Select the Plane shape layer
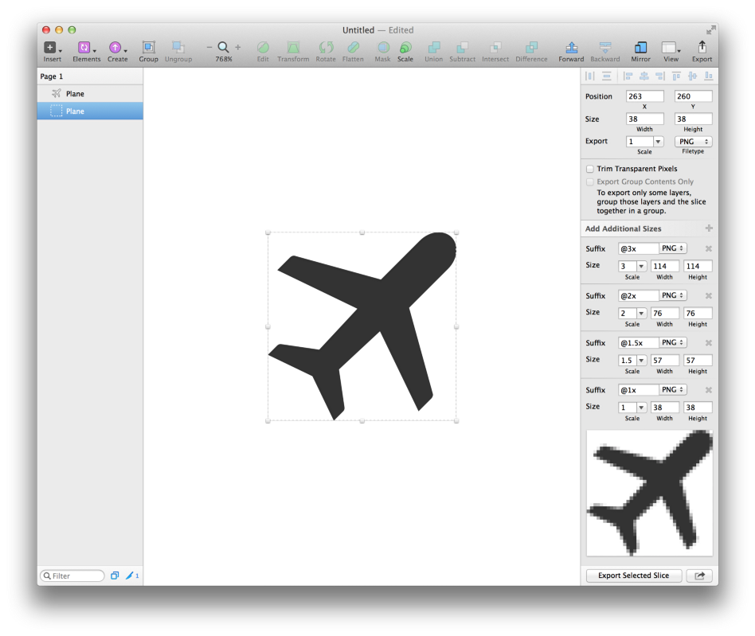 [x=90, y=93]
